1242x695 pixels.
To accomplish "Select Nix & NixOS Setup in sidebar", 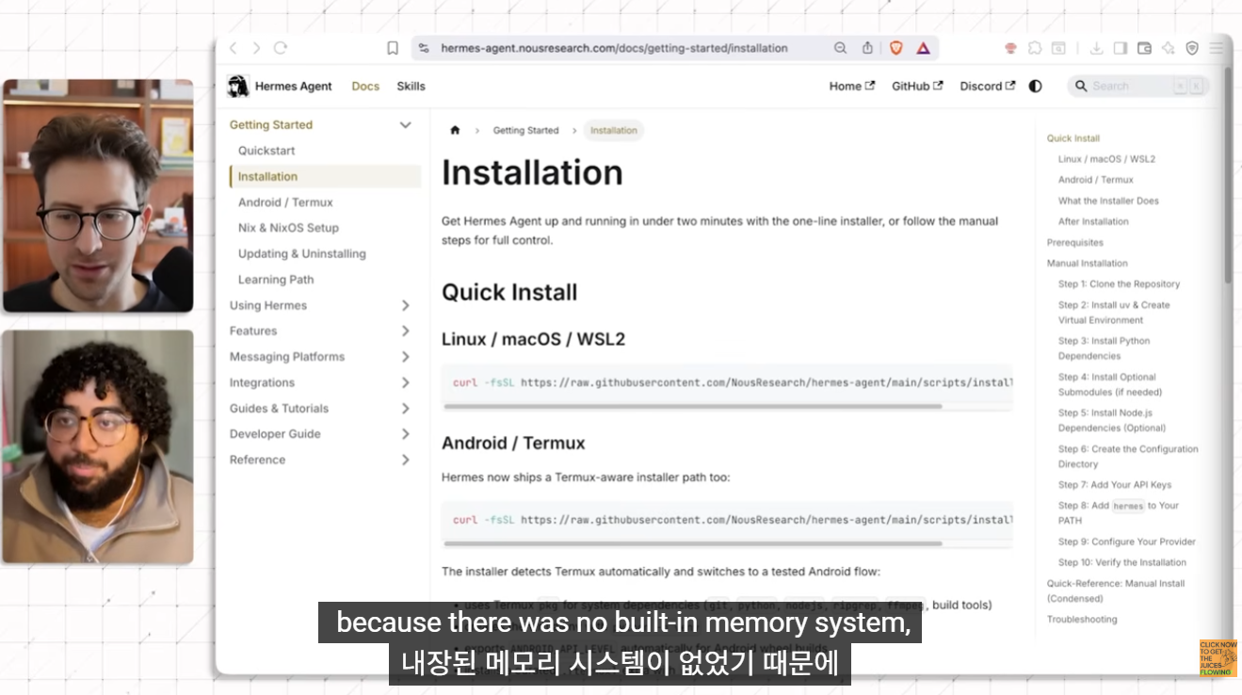I will tap(288, 228).
